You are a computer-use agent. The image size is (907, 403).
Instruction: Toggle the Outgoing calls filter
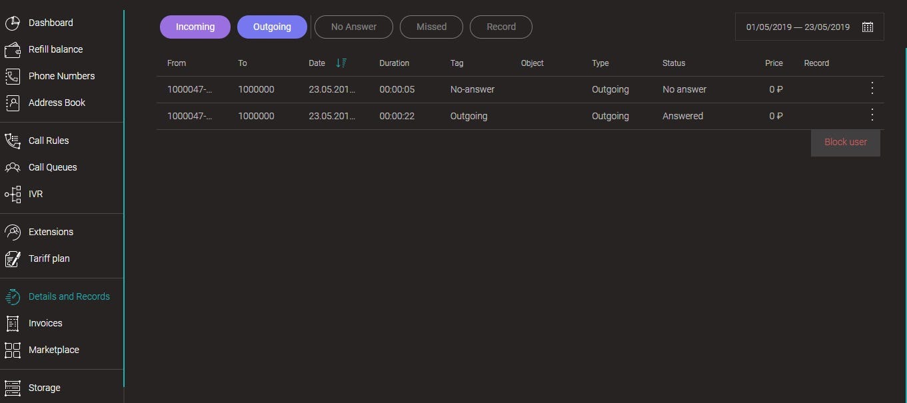pyautogui.click(x=272, y=27)
